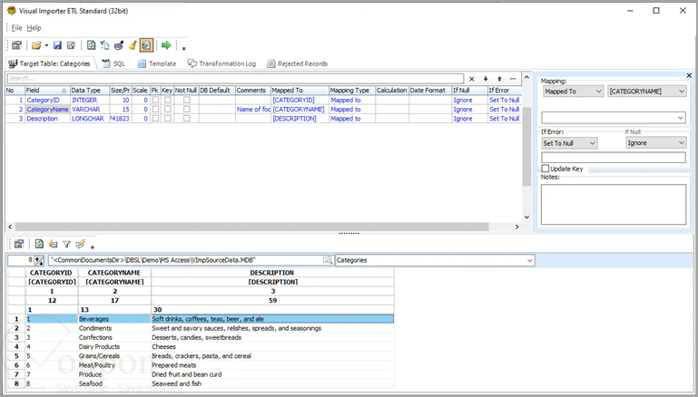698x397 pixels.
Task: Click the record count stepper button
Action: point(39,260)
